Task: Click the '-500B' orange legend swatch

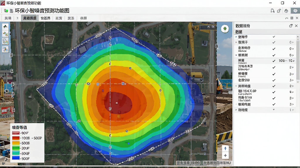Action: (16, 143)
